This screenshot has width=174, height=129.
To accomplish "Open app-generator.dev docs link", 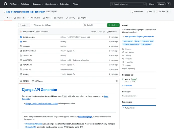I will (140, 37).
